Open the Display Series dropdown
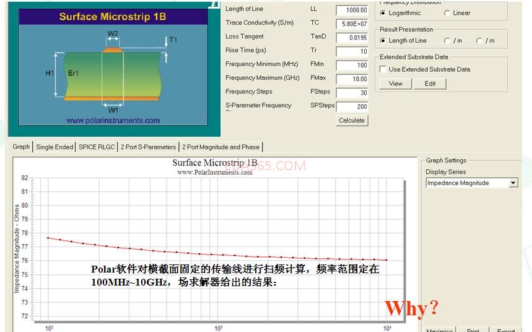Image resolution: width=532 pixels, height=332 pixels. point(513,183)
